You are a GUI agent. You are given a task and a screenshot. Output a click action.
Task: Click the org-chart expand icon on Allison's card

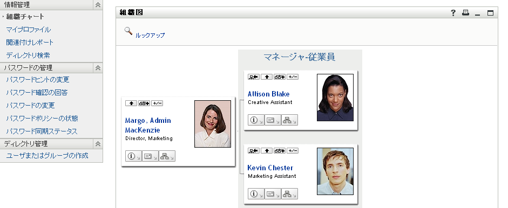279,77
